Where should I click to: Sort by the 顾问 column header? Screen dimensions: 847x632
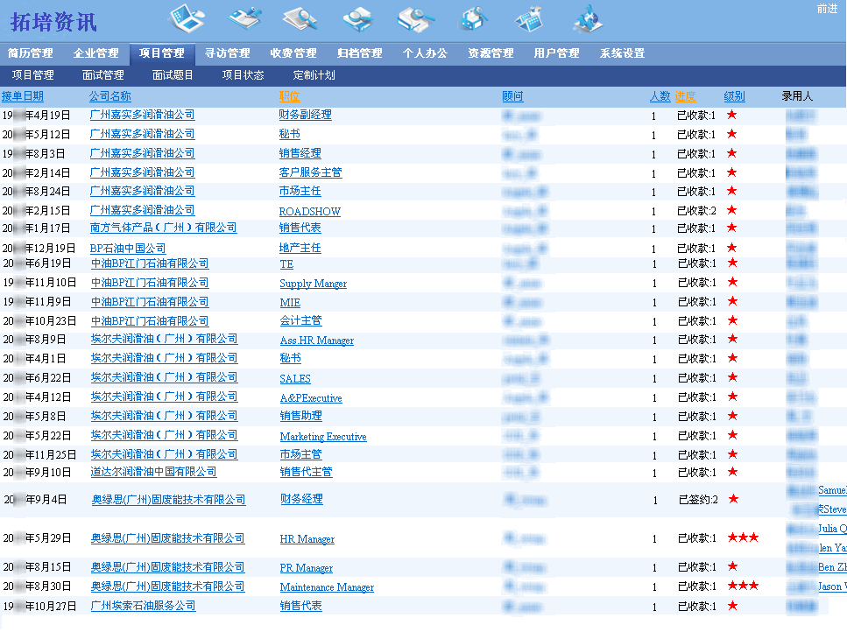pyautogui.click(x=512, y=96)
